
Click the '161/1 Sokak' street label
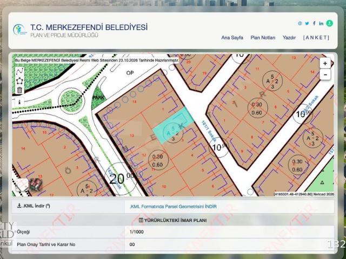(x=209, y=131)
